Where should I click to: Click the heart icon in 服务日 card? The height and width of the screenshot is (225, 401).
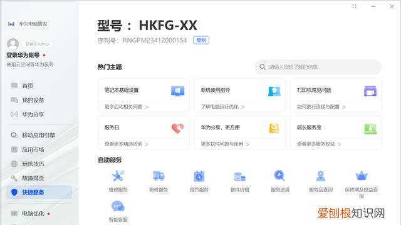point(177,128)
